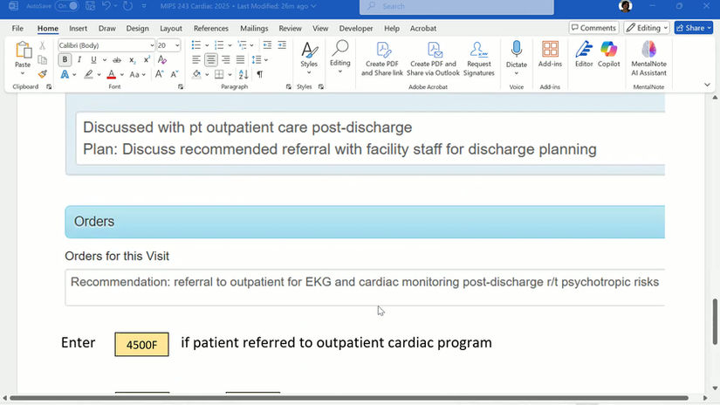
Task: Apply bulleted list
Action: 196,45
